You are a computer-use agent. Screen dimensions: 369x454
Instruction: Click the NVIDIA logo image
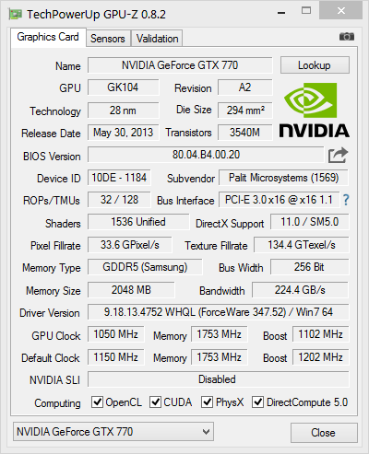point(314,110)
